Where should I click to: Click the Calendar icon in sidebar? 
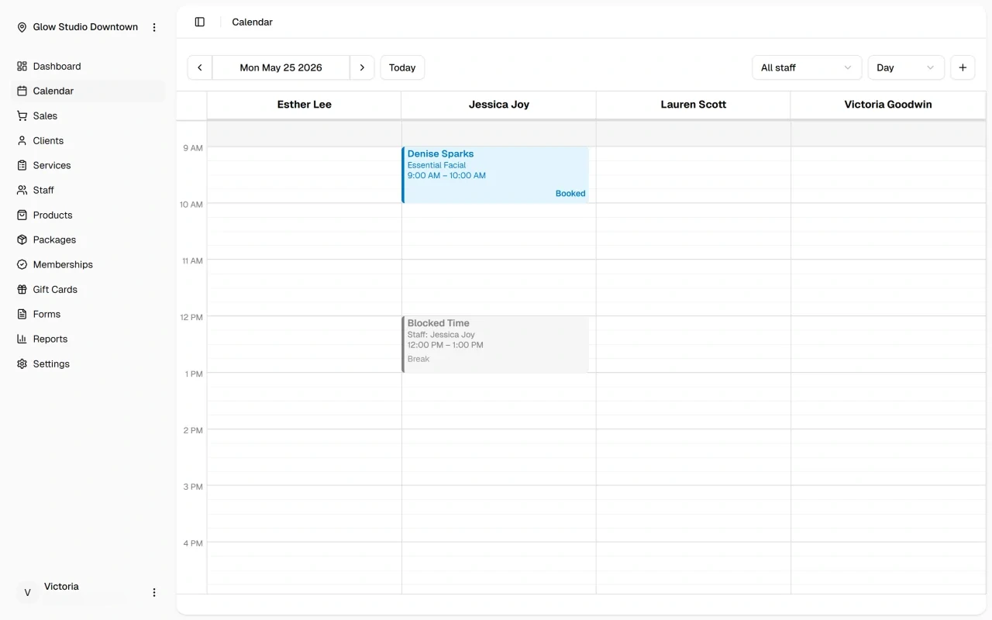click(x=22, y=91)
